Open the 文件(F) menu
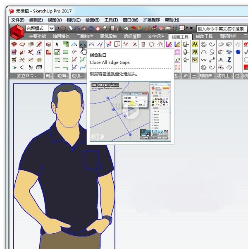248x249 pixels. 18,20
